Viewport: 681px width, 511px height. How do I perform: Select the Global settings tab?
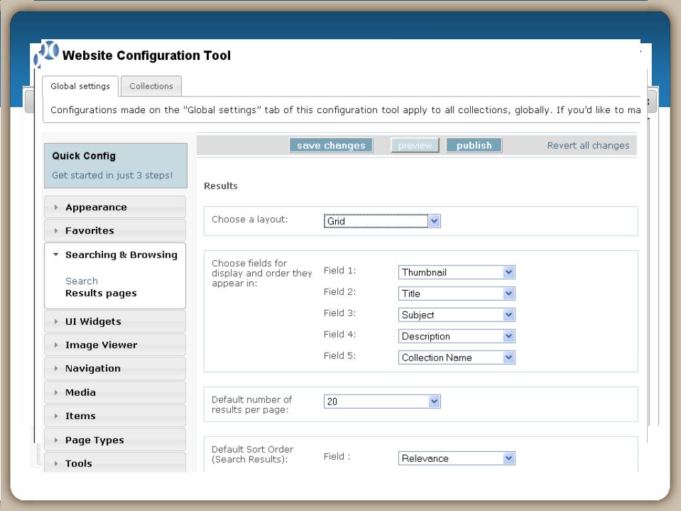80,86
